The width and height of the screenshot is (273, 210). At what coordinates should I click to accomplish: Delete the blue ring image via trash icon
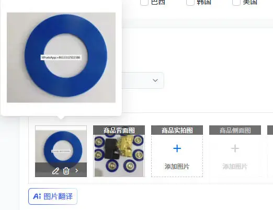coord(66,171)
